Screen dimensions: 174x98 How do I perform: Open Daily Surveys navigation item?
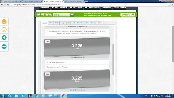(60, 7)
